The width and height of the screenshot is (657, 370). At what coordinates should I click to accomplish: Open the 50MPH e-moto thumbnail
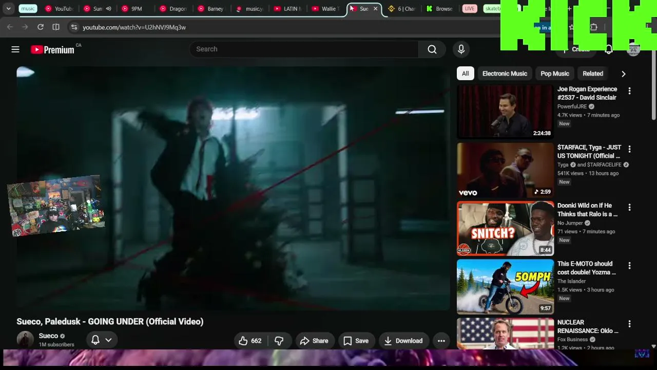point(505,286)
